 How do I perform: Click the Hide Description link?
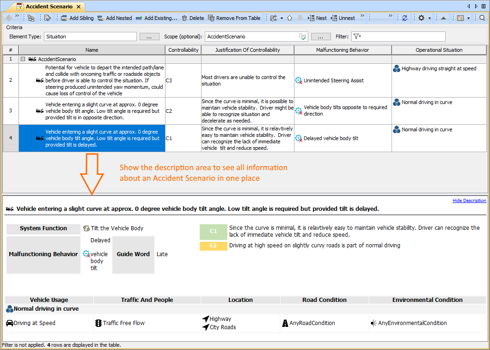click(469, 201)
